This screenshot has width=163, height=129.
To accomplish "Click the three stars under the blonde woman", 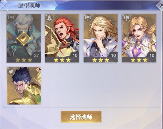I will (139, 60).
